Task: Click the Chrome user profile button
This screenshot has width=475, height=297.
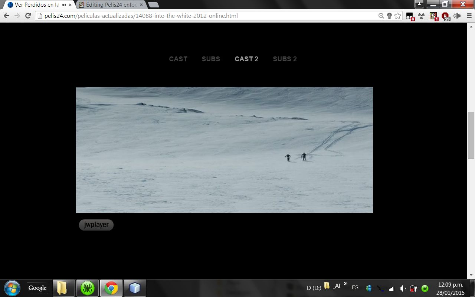Action: (419, 4)
